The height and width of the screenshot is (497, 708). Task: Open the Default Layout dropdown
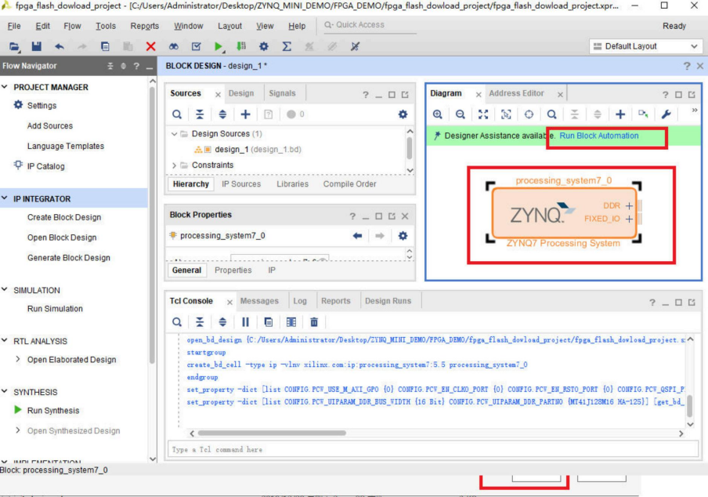point(647,47)
